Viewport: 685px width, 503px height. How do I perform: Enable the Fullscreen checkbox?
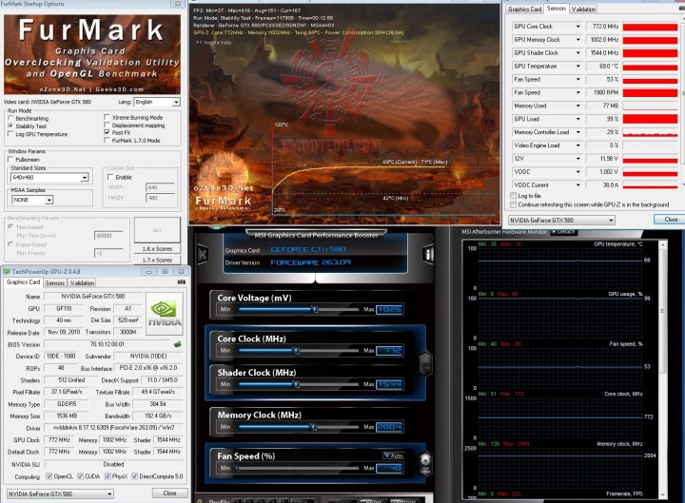click(10, 160)
